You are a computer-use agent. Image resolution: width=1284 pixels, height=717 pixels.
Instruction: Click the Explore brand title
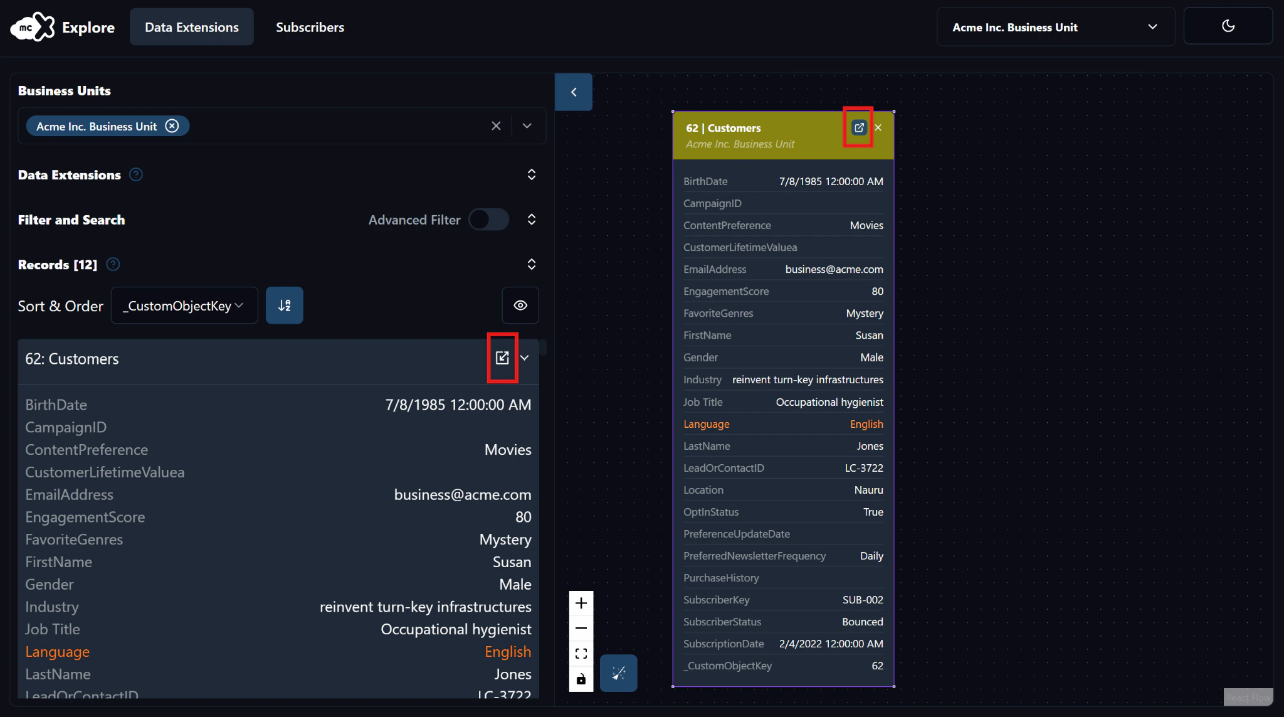point(88,27)
